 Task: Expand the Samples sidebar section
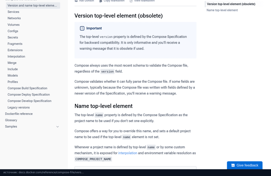tap(57, 127)
